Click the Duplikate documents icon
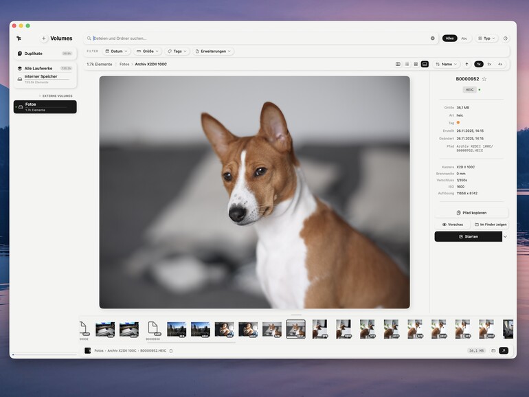 [x=20, y=54]
